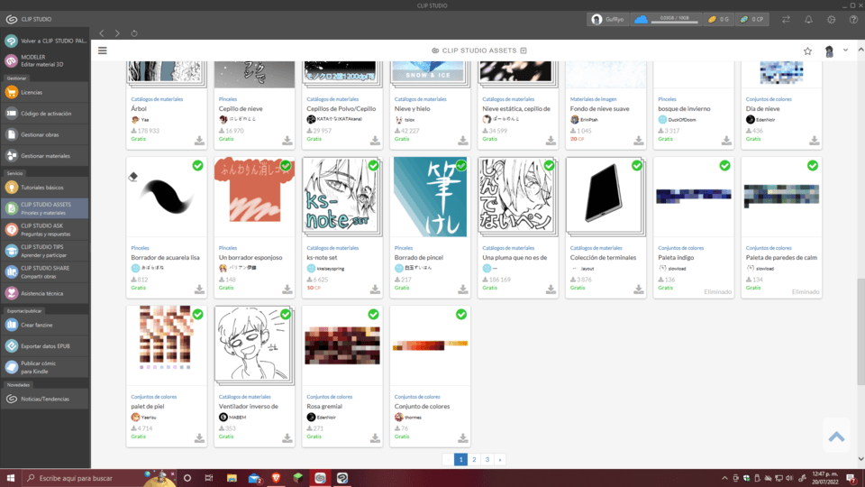Open File Explorer from the taskbar
This screenshot has width=865, height=487.
[232, 478]
